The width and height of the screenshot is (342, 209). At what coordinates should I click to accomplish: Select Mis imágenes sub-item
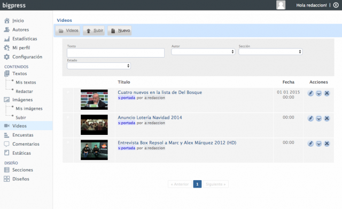click(x=29, y=109)
